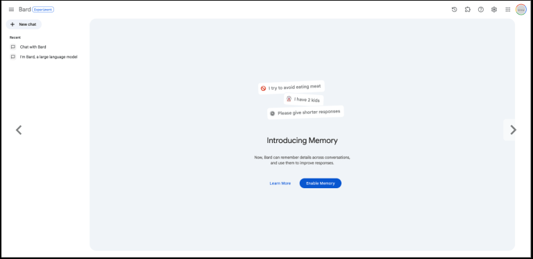Open the Help question mark icon
Viewport: 533px width, 259px height.
(x=481, y=10)
